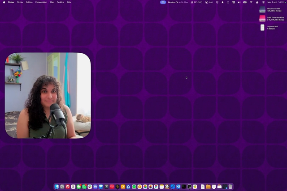The image size is (287, 191).
Task: Open Figma from the Dock
Action: [156, 187]
